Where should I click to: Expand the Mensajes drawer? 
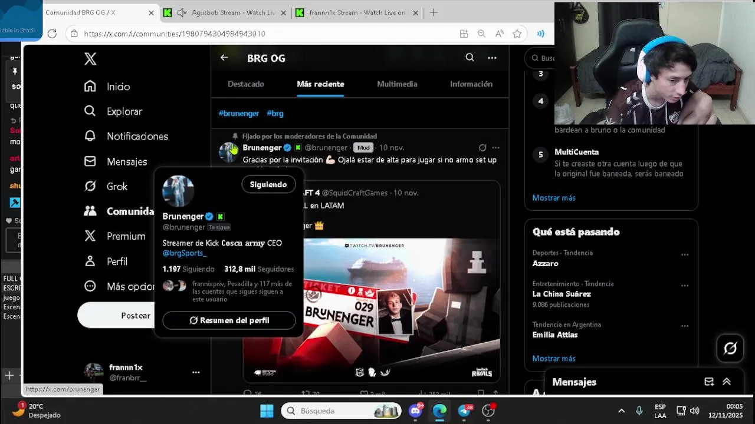tap(727, 382)
